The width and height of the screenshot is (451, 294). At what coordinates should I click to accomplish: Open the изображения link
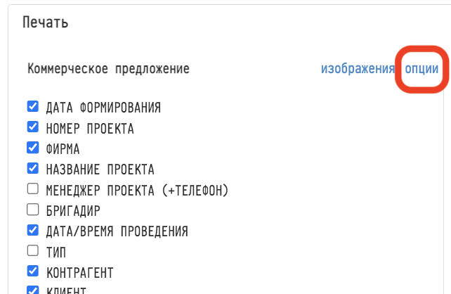coord(358,68)
